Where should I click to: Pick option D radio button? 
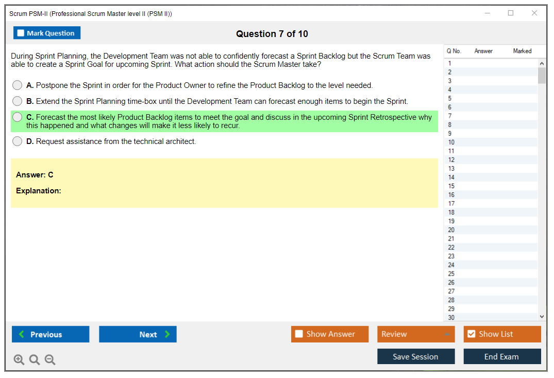pyautogui.click(x=18, y=141)
